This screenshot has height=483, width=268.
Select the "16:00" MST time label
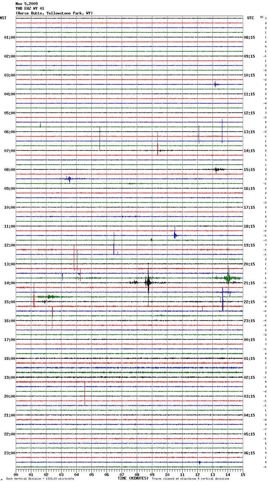click(10, 321)
